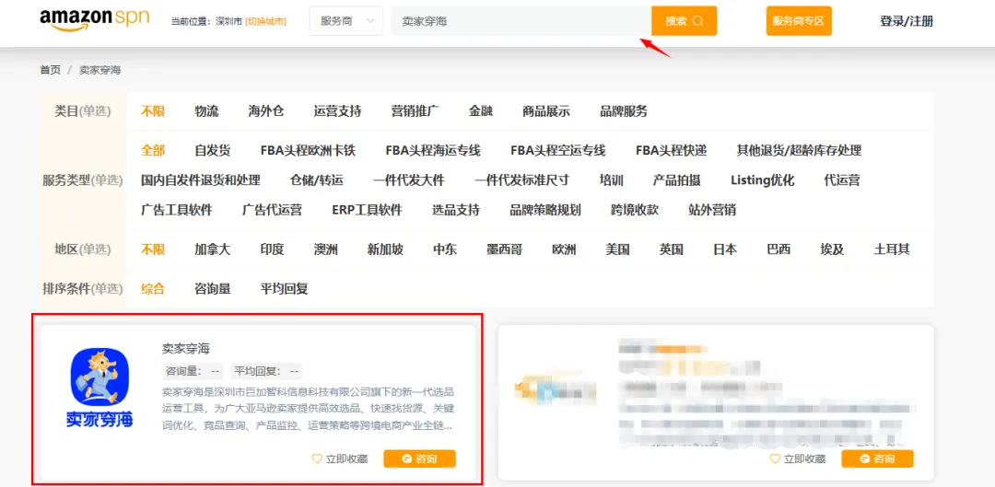Select 商品展示 category
Viewport: 995px width, 487px height.
[546, 111]
